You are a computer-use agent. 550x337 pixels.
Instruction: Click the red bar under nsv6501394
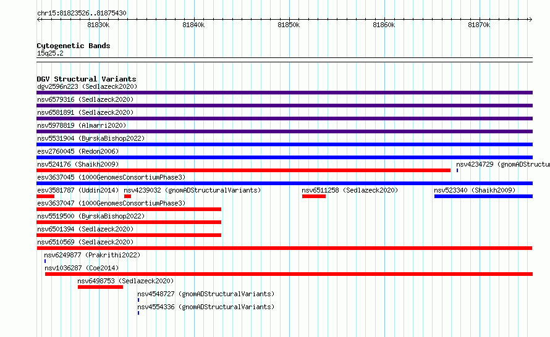[129, 235]
